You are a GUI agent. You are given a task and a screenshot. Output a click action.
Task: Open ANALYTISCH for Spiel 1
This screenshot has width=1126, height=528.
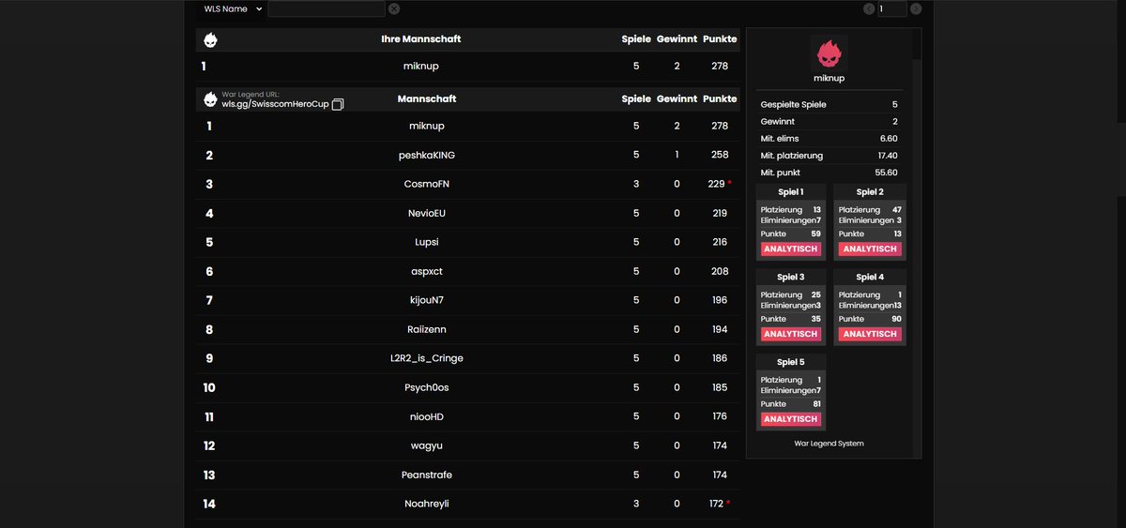point(791,249)
